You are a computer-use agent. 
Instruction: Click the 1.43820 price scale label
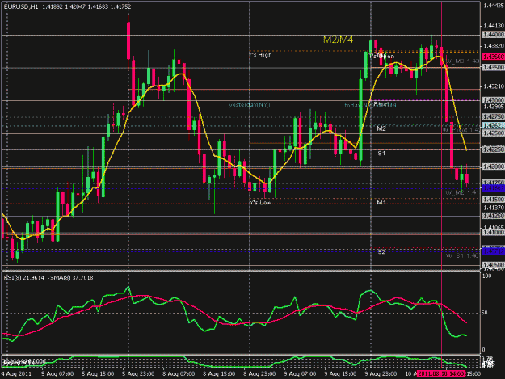(x=494, y=46)
